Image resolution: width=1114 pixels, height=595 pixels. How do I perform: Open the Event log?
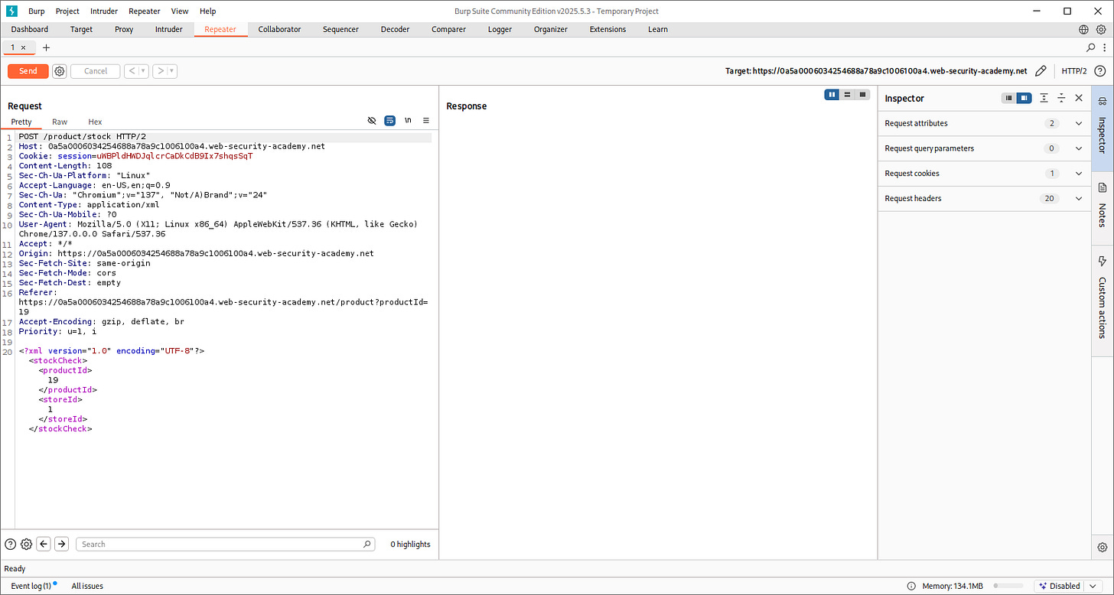point(31,586)
